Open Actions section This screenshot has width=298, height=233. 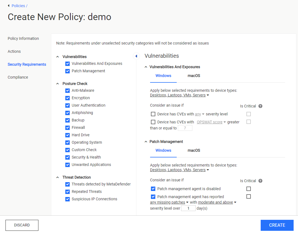point(14,51)
